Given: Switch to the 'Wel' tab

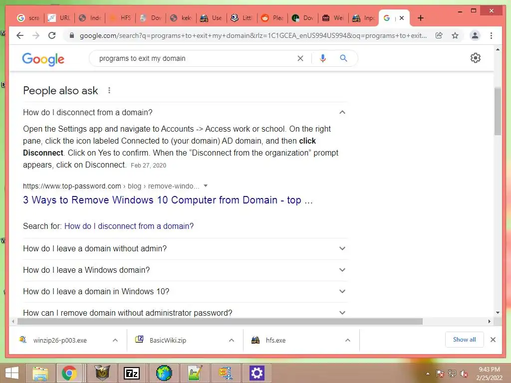Looking at the screenshot, I should click(x=333, y=18).
